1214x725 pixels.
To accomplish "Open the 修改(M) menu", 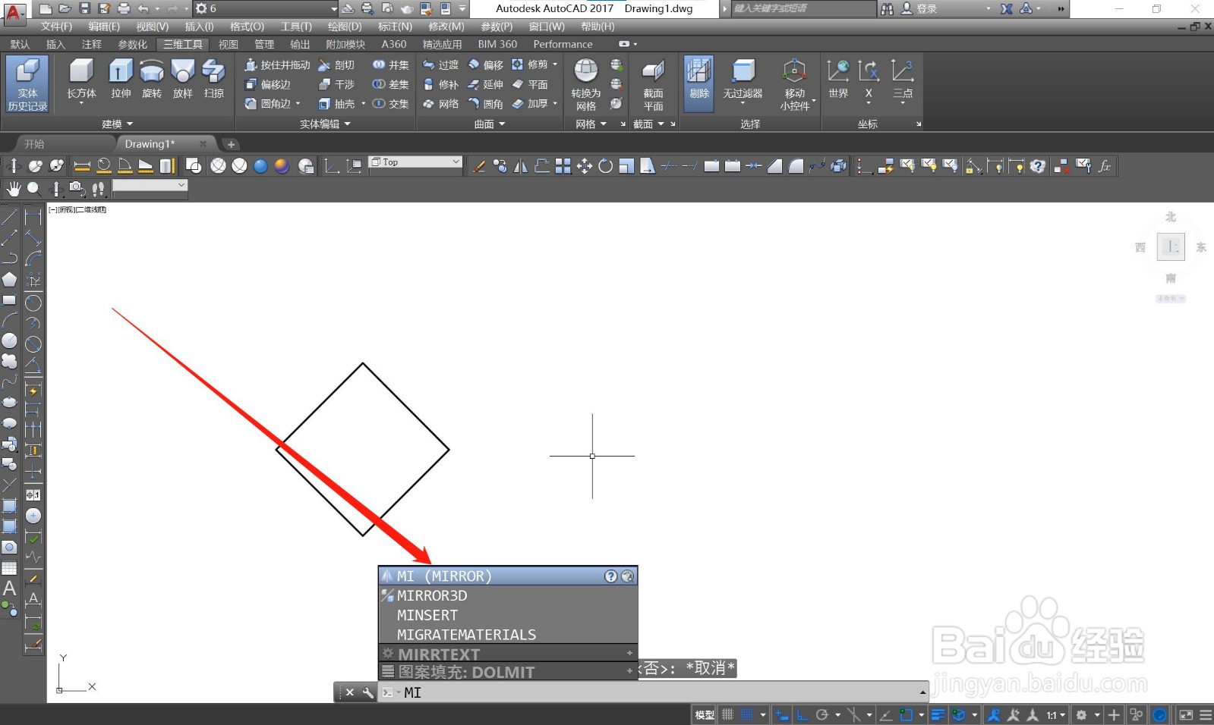I will [x=446, y=27].
